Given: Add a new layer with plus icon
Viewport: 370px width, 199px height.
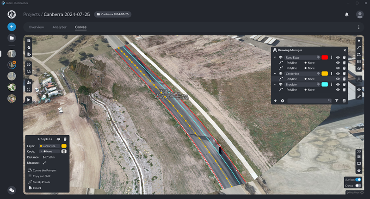Looking at the screenshot, I should click(275, 100).
